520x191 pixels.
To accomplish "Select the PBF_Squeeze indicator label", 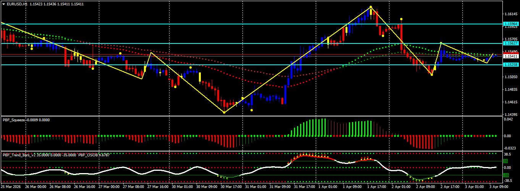I will [x=14, y=120].
